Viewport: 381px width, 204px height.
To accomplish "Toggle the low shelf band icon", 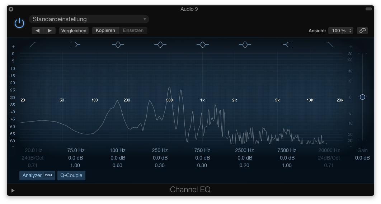I will point(76,44).
